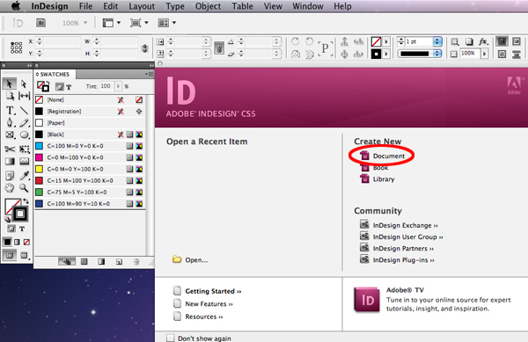Click the Tint percentage input field
Image resolution: width=528 pixels, height=342 pixels.
(106, 86)
